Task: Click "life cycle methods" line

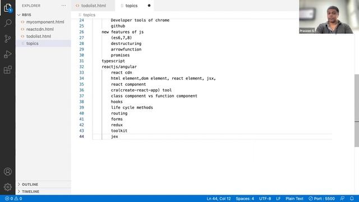Action: tap(132, 107)
